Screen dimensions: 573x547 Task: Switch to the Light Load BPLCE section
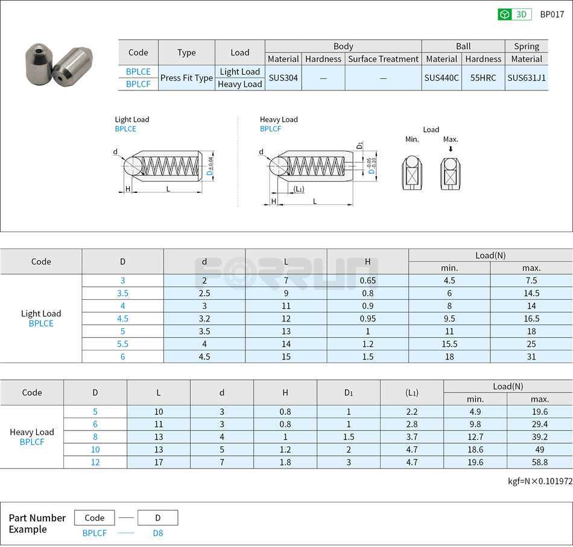click(x=40, y=318)
